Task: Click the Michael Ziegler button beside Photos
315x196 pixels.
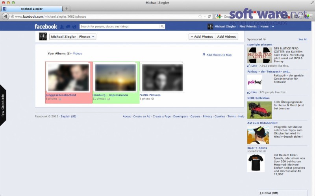Action: click(63, 36)
